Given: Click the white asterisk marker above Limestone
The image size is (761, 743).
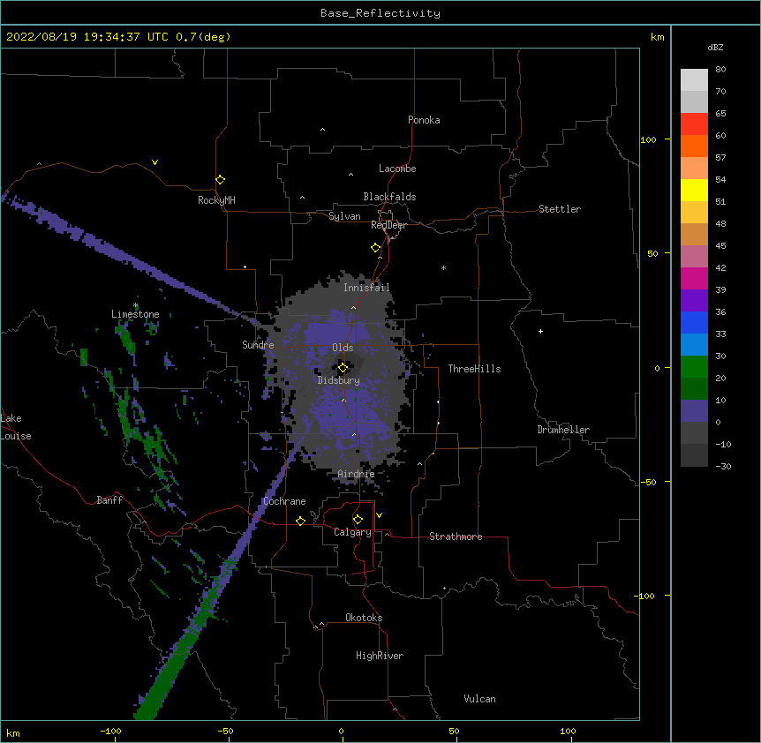Looking at the screenshot, I should point(136,305).
